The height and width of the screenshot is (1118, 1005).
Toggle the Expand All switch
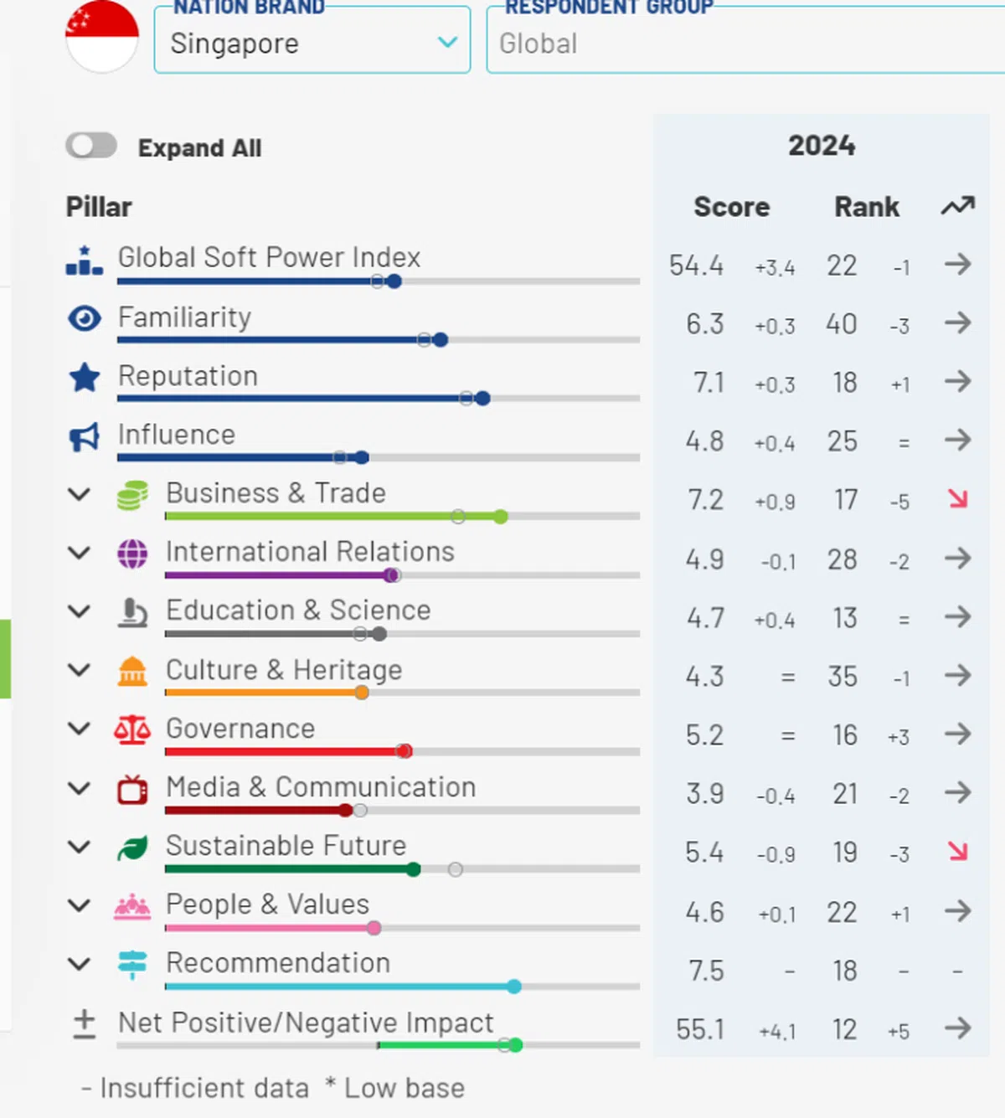(91, 146)
